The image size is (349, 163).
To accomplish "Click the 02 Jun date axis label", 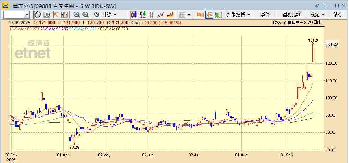I will coord(148,155).
